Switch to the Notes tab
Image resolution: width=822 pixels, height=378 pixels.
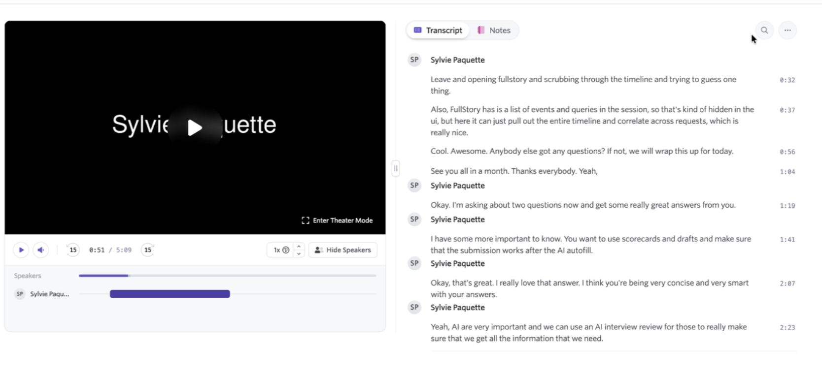[494, 31]
